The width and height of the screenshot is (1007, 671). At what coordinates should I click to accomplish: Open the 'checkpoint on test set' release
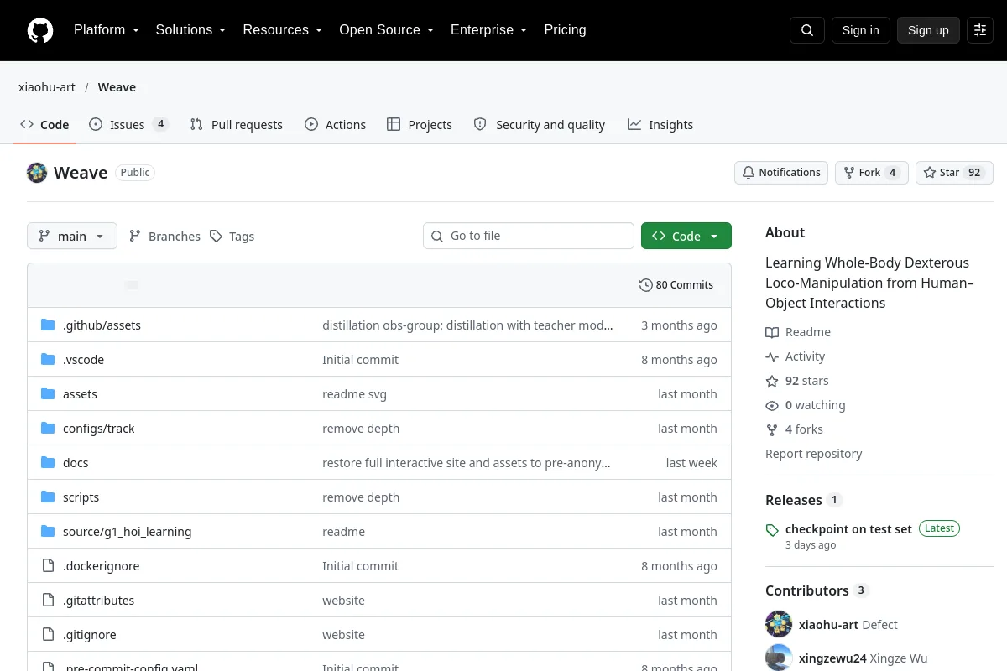pos(848,529)
